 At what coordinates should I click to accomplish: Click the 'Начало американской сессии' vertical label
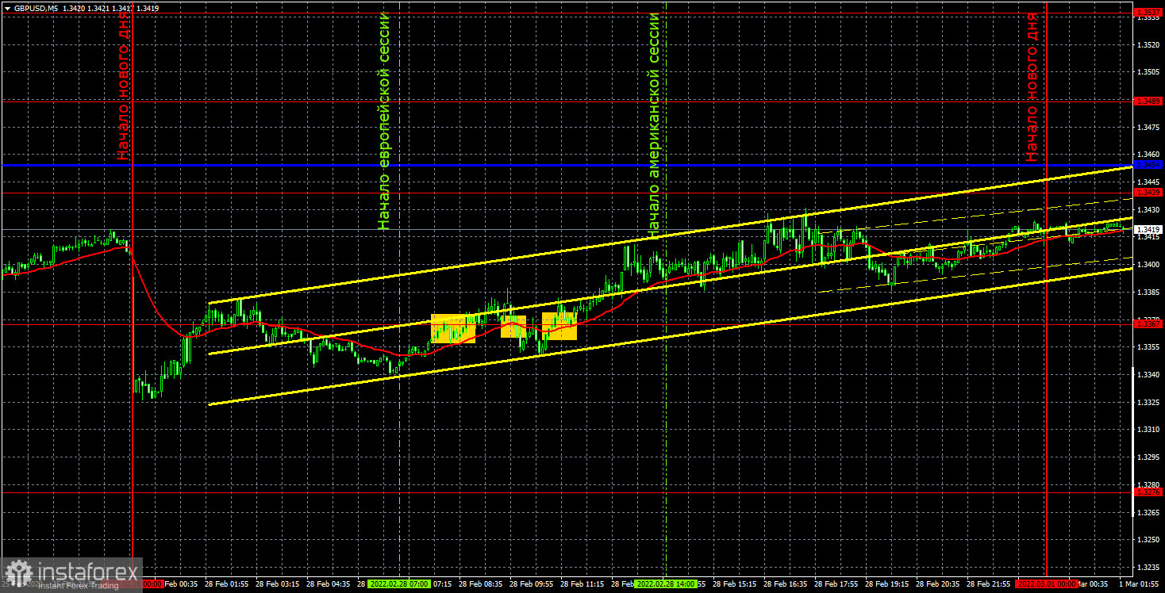click(654, 125)
